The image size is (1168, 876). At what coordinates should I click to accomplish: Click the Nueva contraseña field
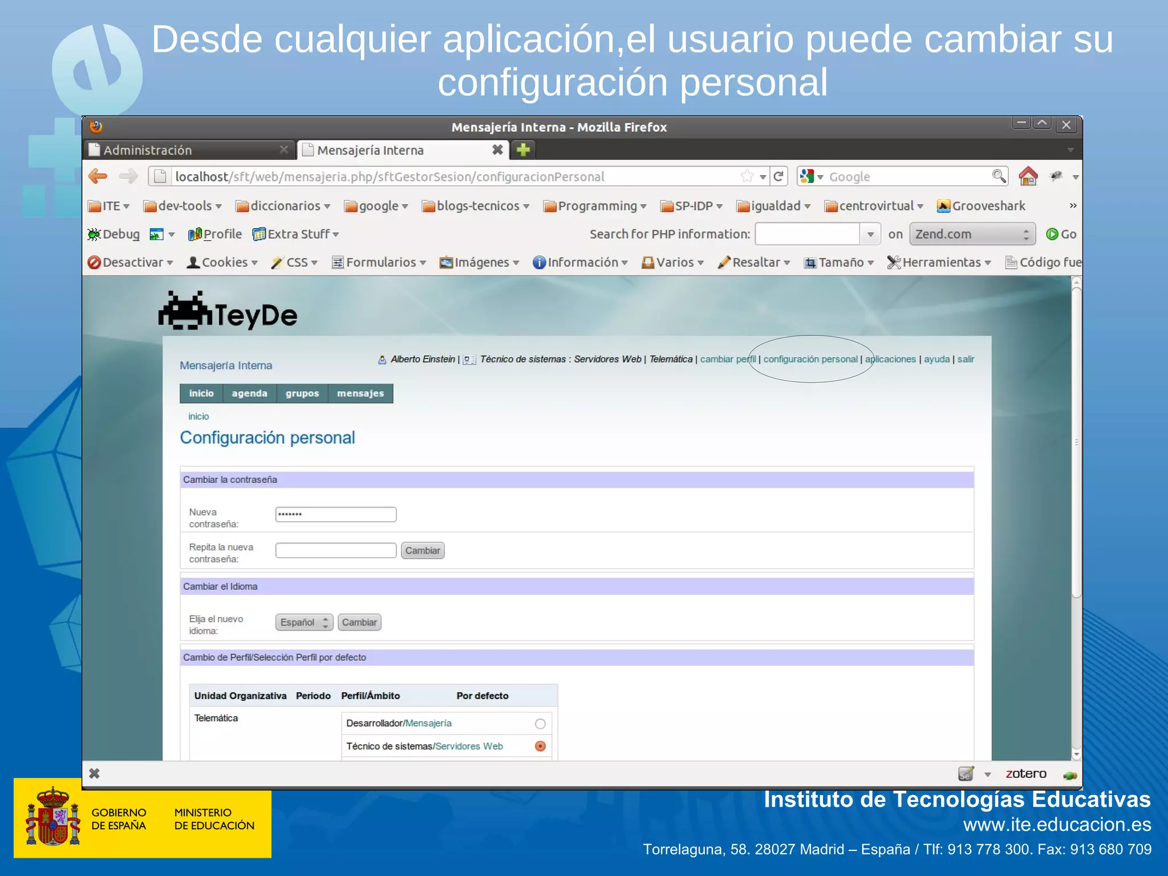tap(336, 514)
